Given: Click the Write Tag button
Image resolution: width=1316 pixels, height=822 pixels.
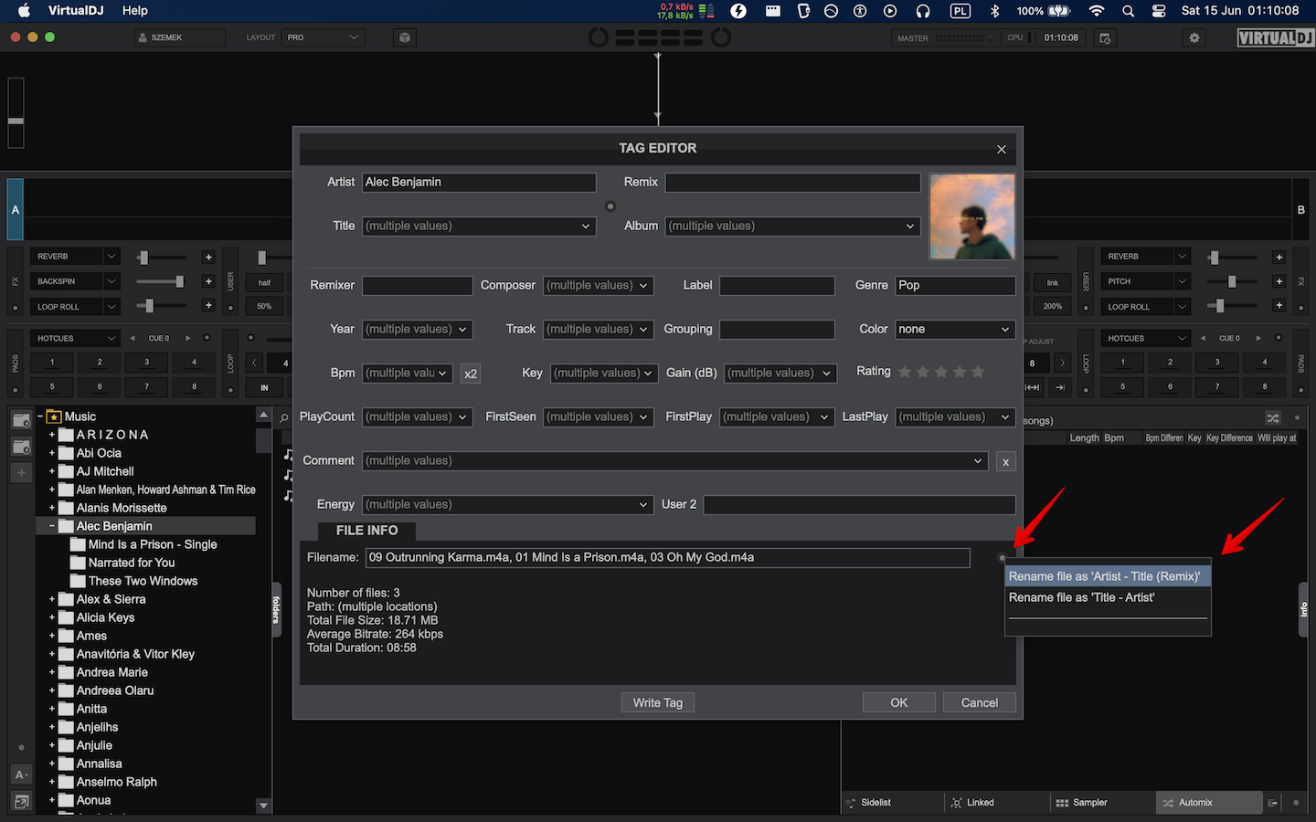Looking at the screenshot, I should pyautogui.click(x=658, y=702).
